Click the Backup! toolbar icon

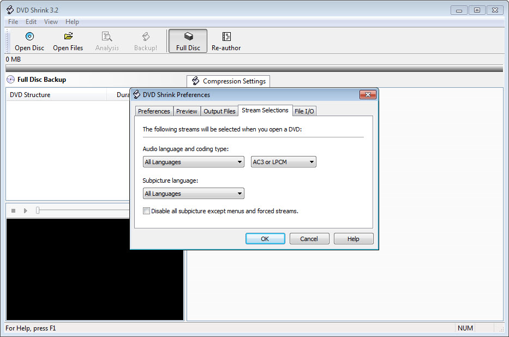click(x=146, y=37)
